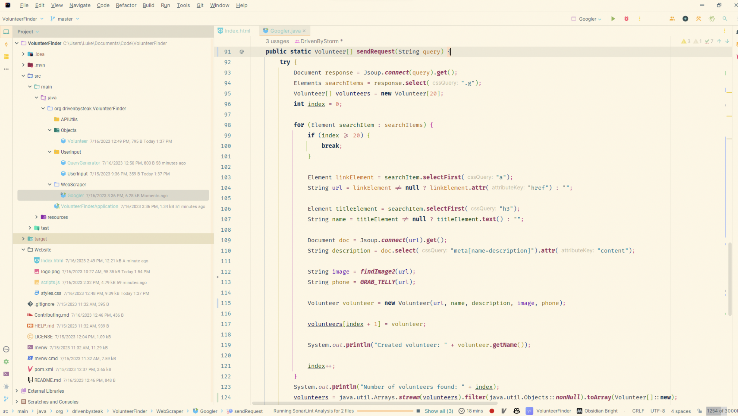
Task: Start debugging with the Debug icon
Action: point(627,19)
